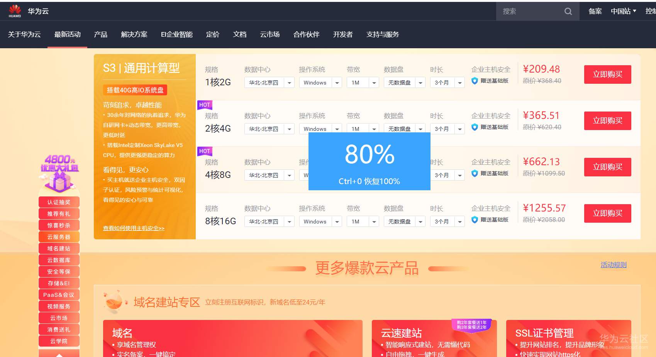Viewport: 656px width, 357px height.
Task: Open the operating system dropdown for 8核16G
Action: point(320,222)
